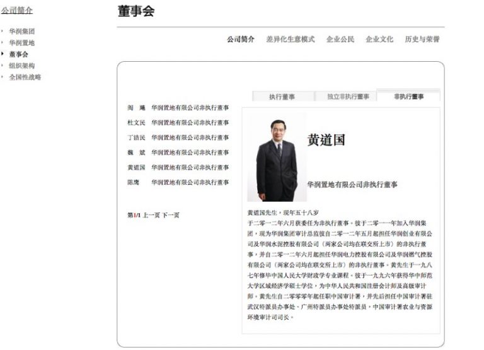484x350 pixels.
Task: Open the 企业公民 navigation item
Action: (x=340, y=39)
